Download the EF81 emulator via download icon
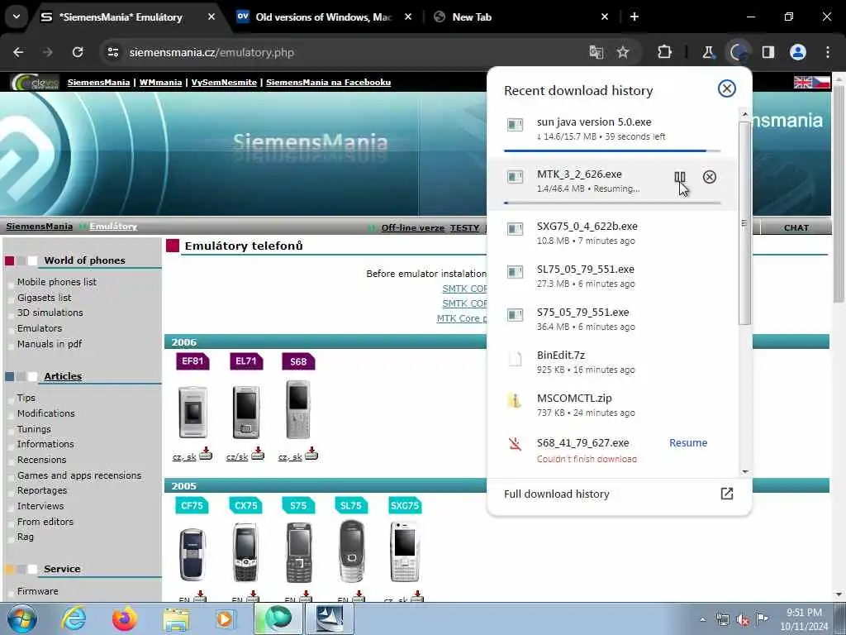Image resolution: width=846 pixels, height=635 pixels. [x=206, y=454]
